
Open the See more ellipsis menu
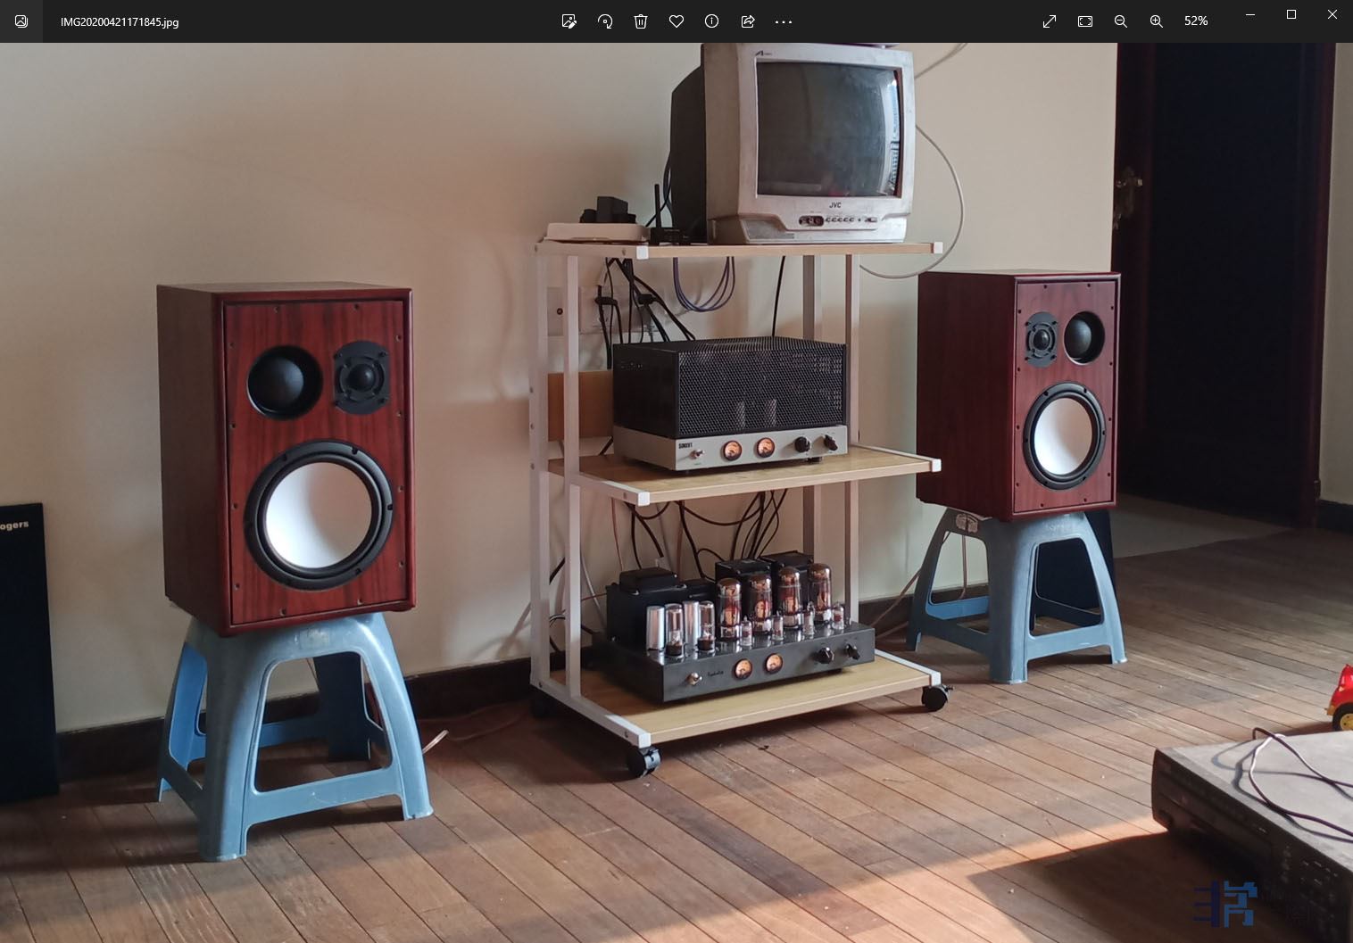(784, 21)
